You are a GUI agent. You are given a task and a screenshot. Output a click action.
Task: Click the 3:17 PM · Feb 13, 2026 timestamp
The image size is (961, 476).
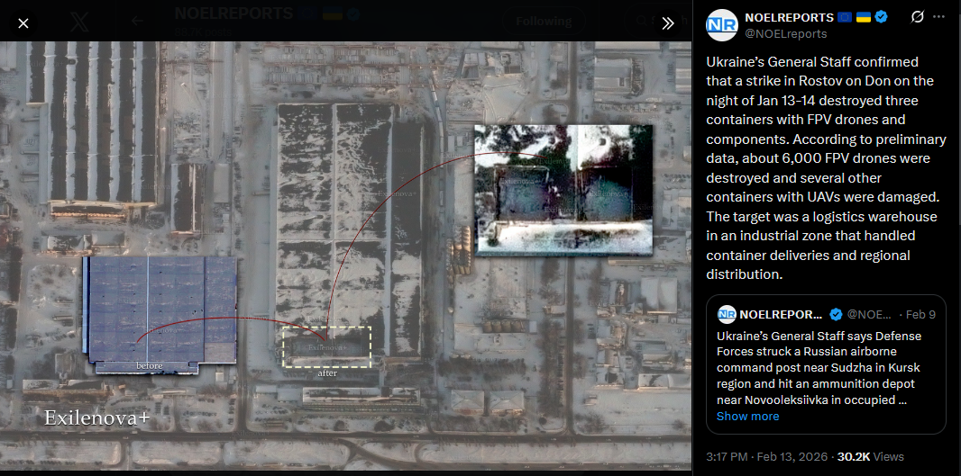point(768,456)
